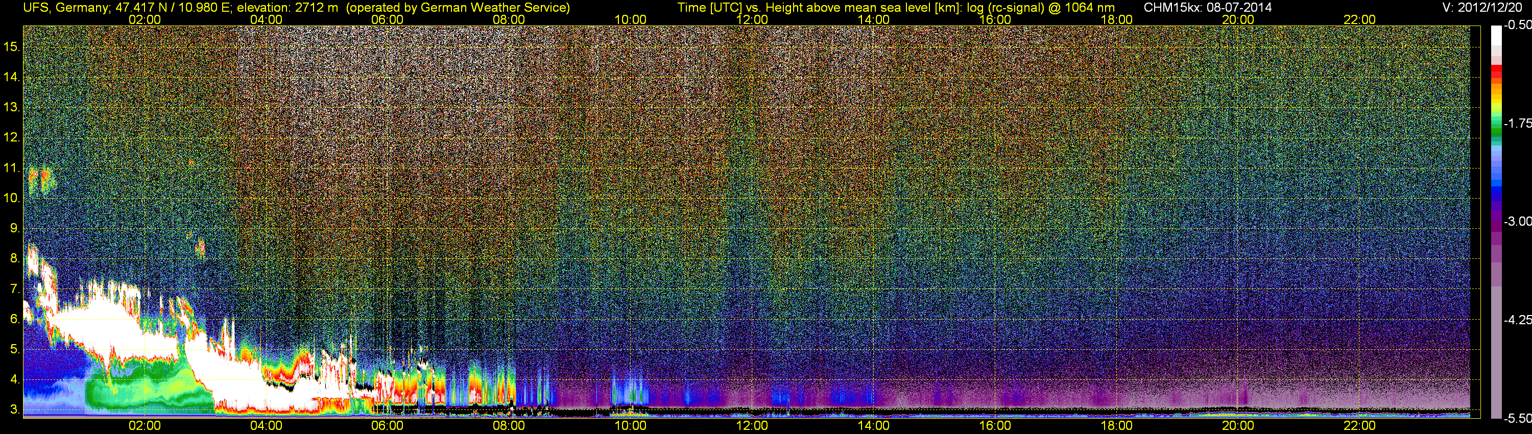Click the 20:00 label on the lower time axis
The height and width of the screenshot is (434, 1532).
(x=1238, y=426)
